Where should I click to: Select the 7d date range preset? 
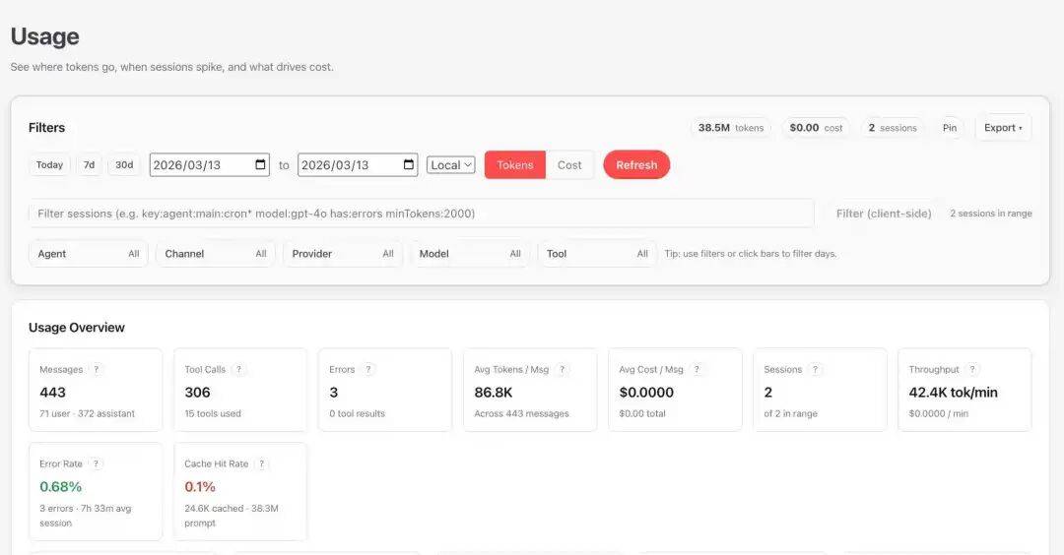pyautogui.click(x=89, y=165)
